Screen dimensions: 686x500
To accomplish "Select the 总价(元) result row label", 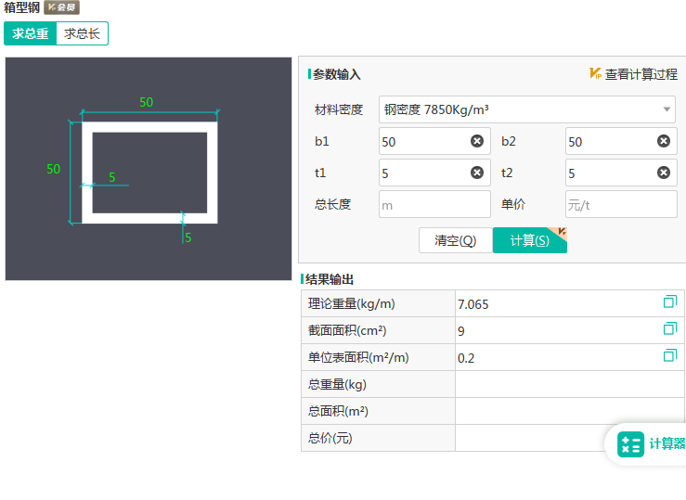I will (330, 438).
